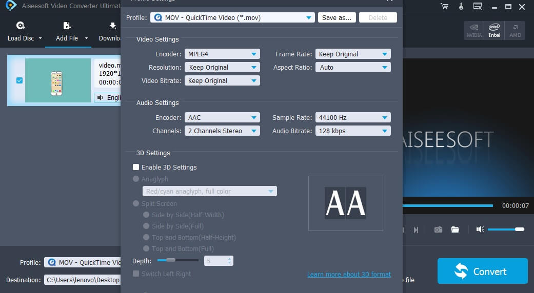Mute the preview volume speaker icon

[x=480, y=229]
